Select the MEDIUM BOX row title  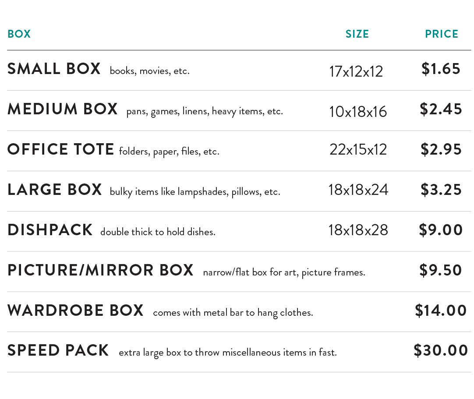click(x=63, y=109)
